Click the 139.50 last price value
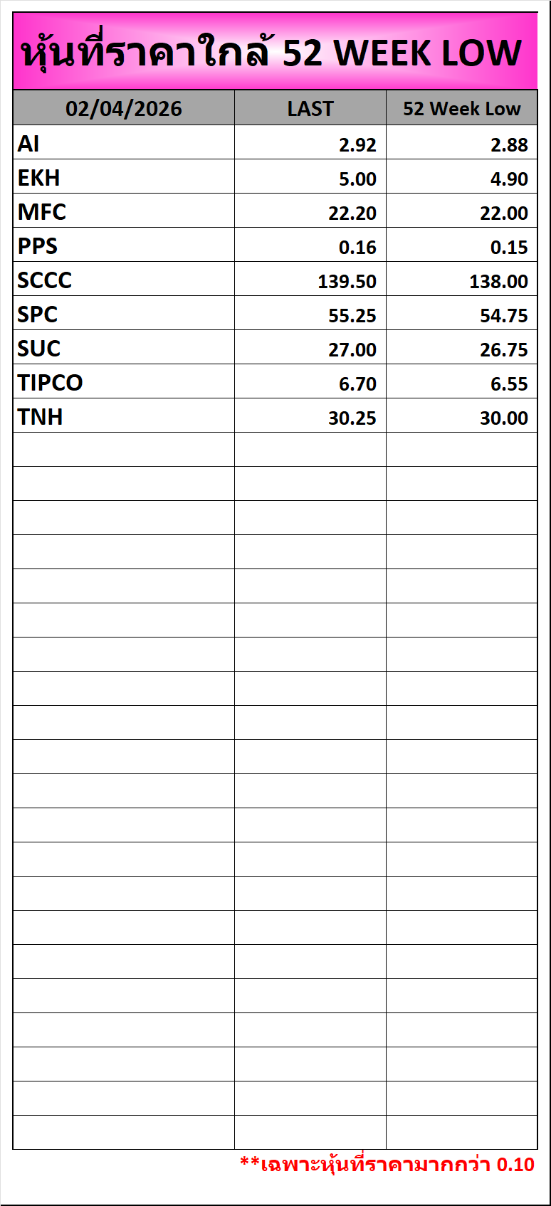Viewport: 551px width, 1206px height. pos(347,281)
